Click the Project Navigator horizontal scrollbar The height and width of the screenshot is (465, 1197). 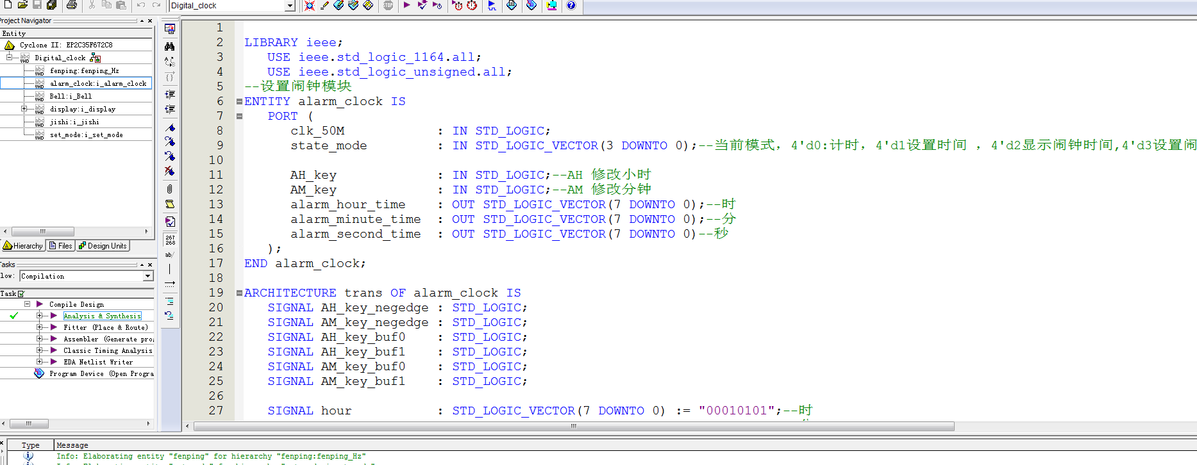tap(43, 231)
